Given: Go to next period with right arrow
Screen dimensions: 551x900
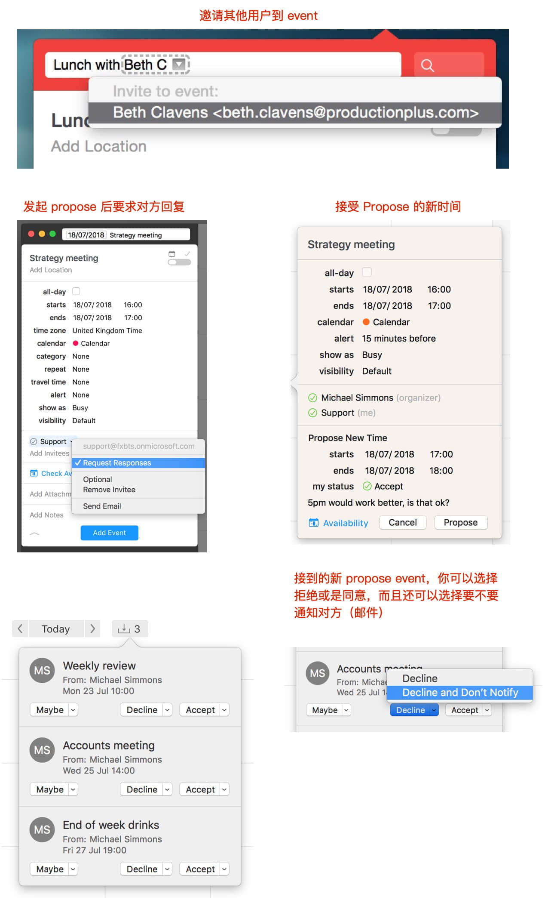Looking at the screenshot, I should pyautogui.click(x=92, y=629).
